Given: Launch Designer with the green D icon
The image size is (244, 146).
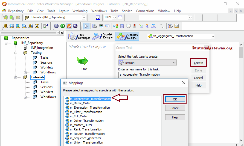Looking at the screenshot, I should pos(63,26).
